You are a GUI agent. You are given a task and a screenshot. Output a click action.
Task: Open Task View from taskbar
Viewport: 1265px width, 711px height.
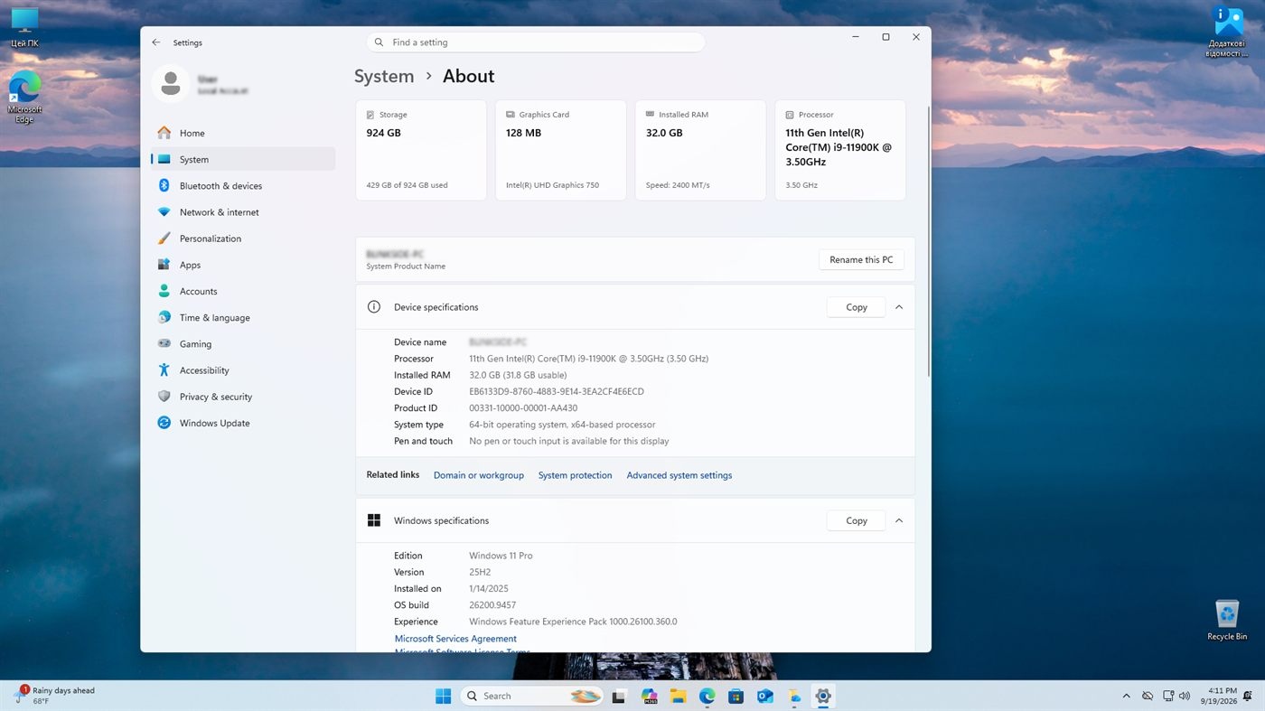point(619,696)
